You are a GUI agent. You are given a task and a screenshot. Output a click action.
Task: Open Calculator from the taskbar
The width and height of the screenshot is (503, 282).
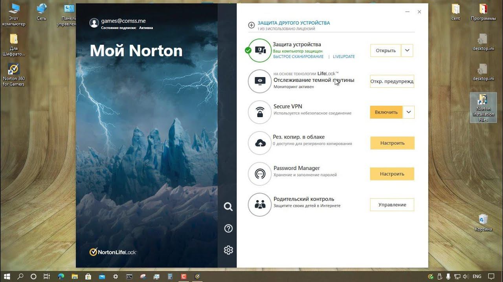coord(170,277)
